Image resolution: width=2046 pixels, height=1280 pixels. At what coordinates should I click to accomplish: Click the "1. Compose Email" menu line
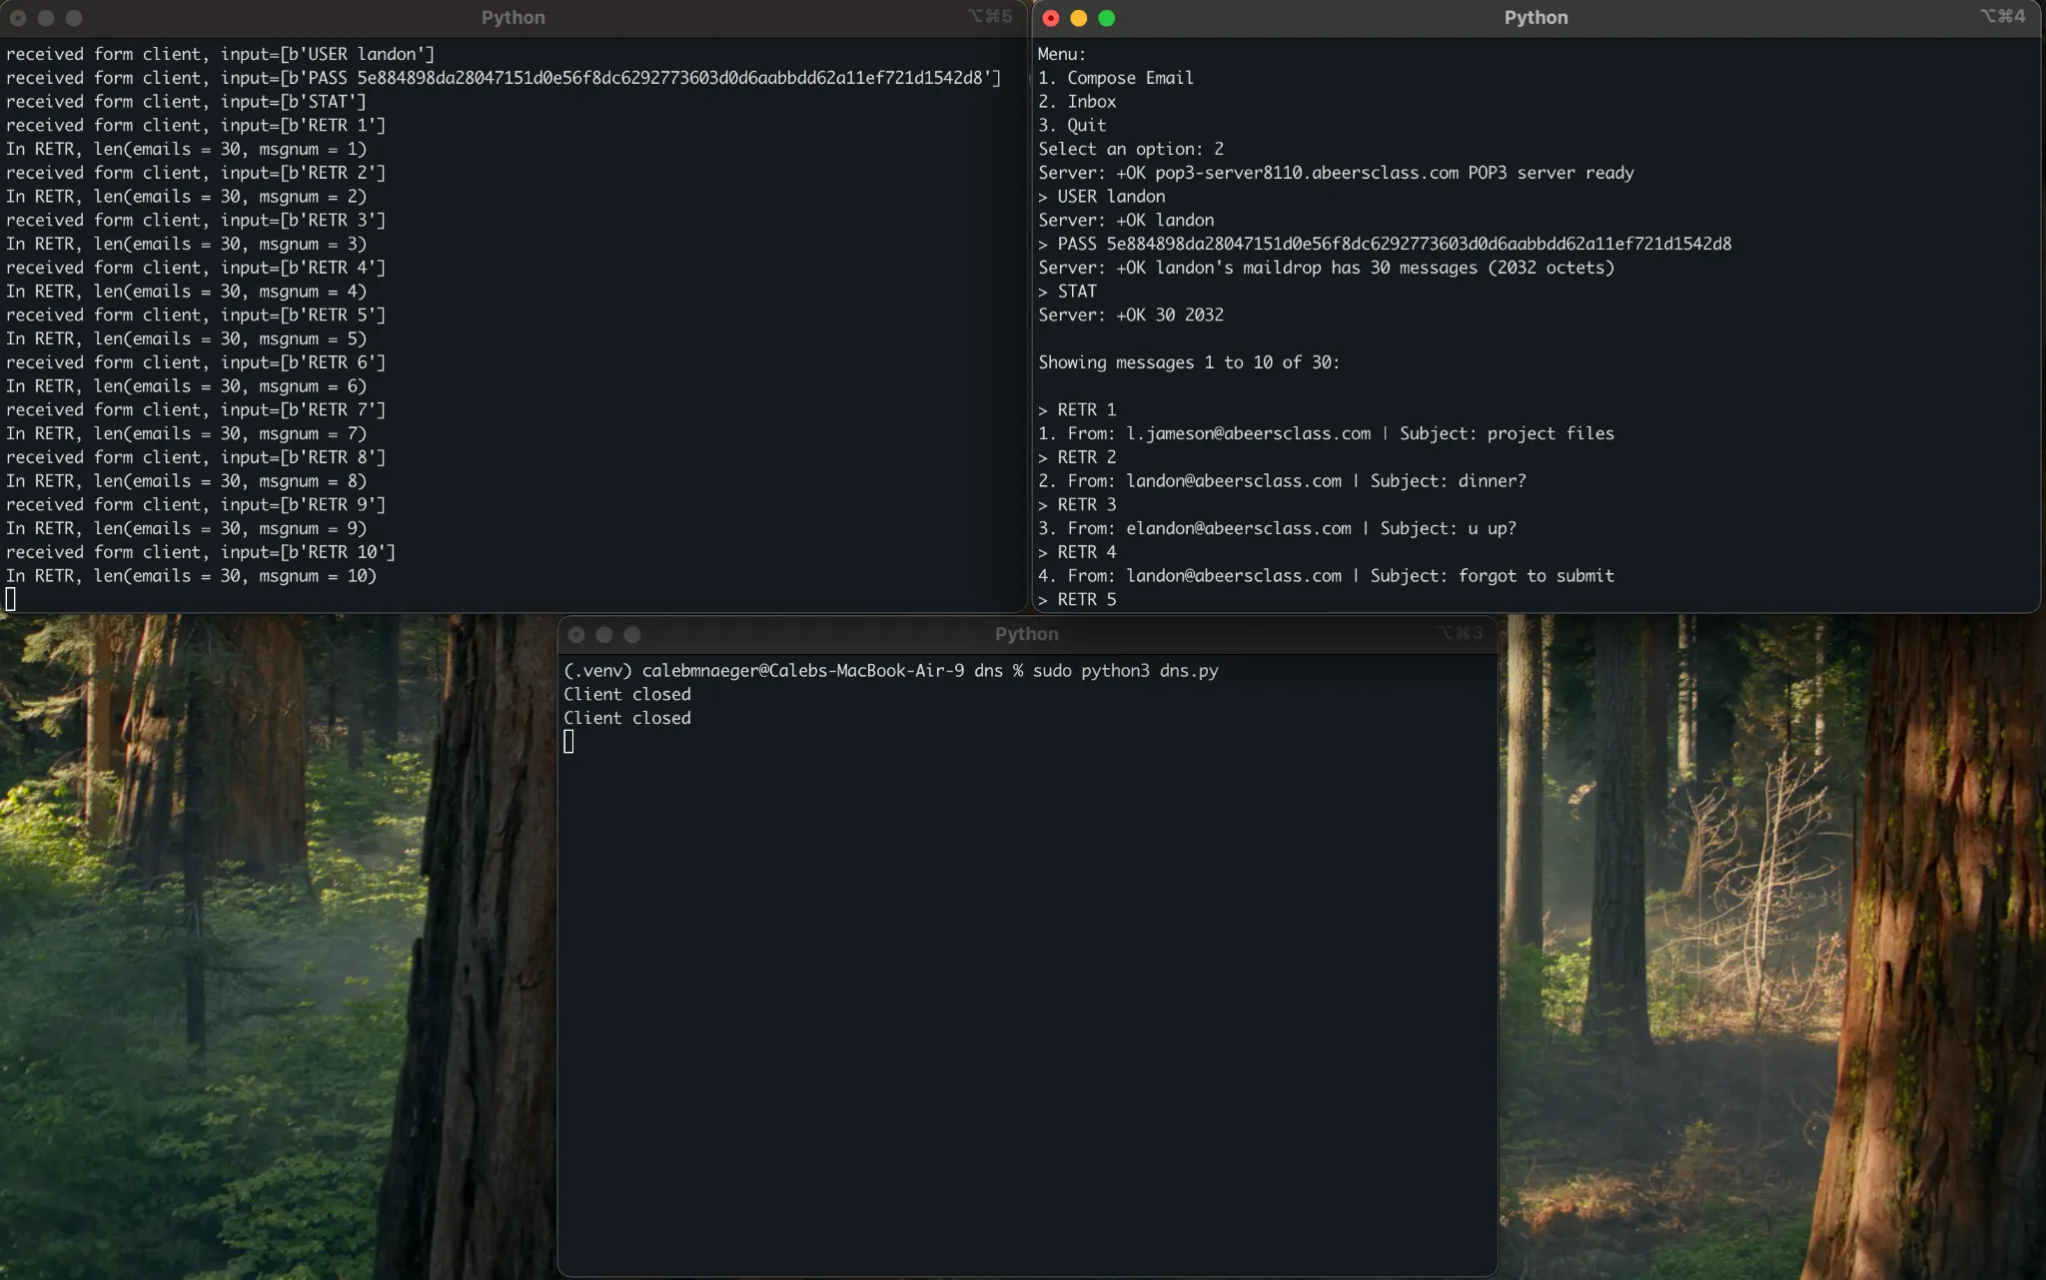pos(1116,78)
